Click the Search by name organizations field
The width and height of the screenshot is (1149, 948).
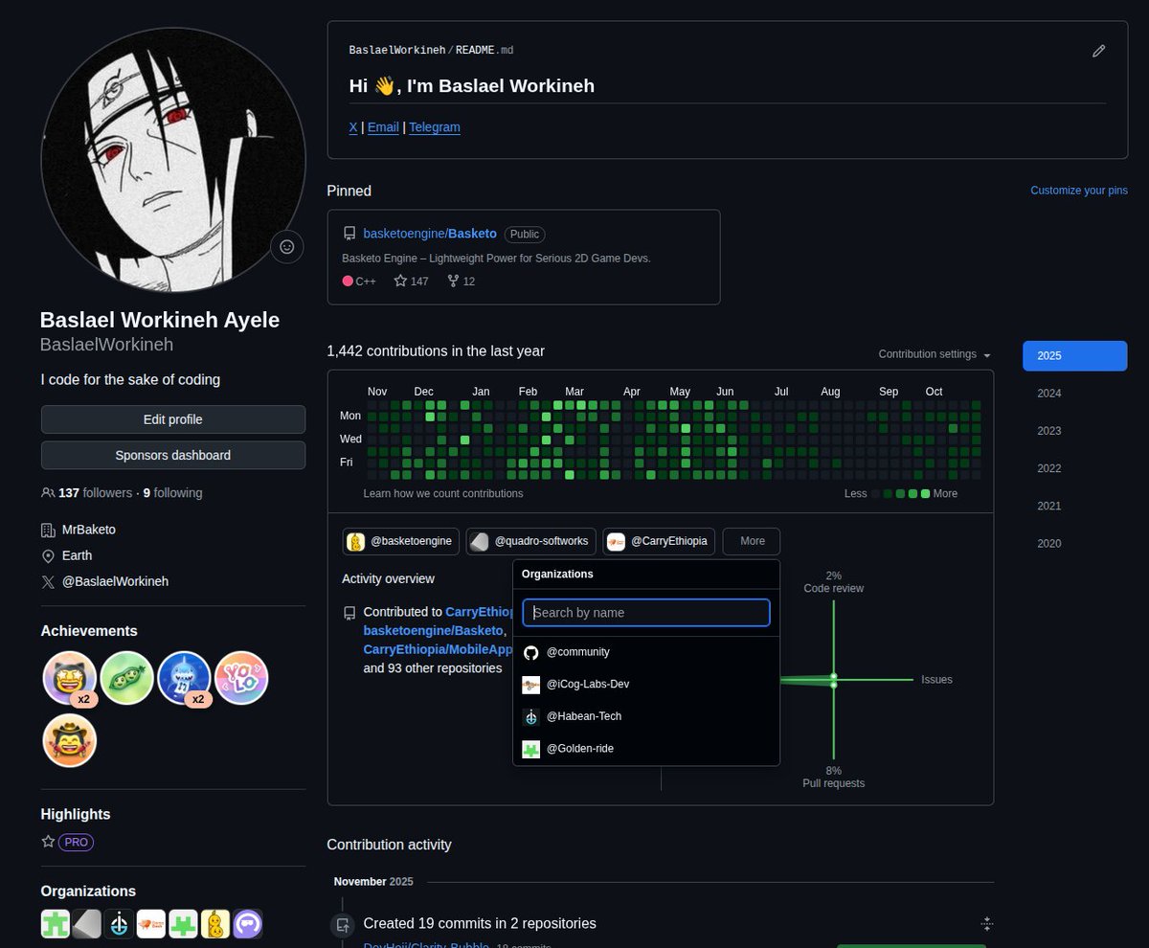[645, 612]
